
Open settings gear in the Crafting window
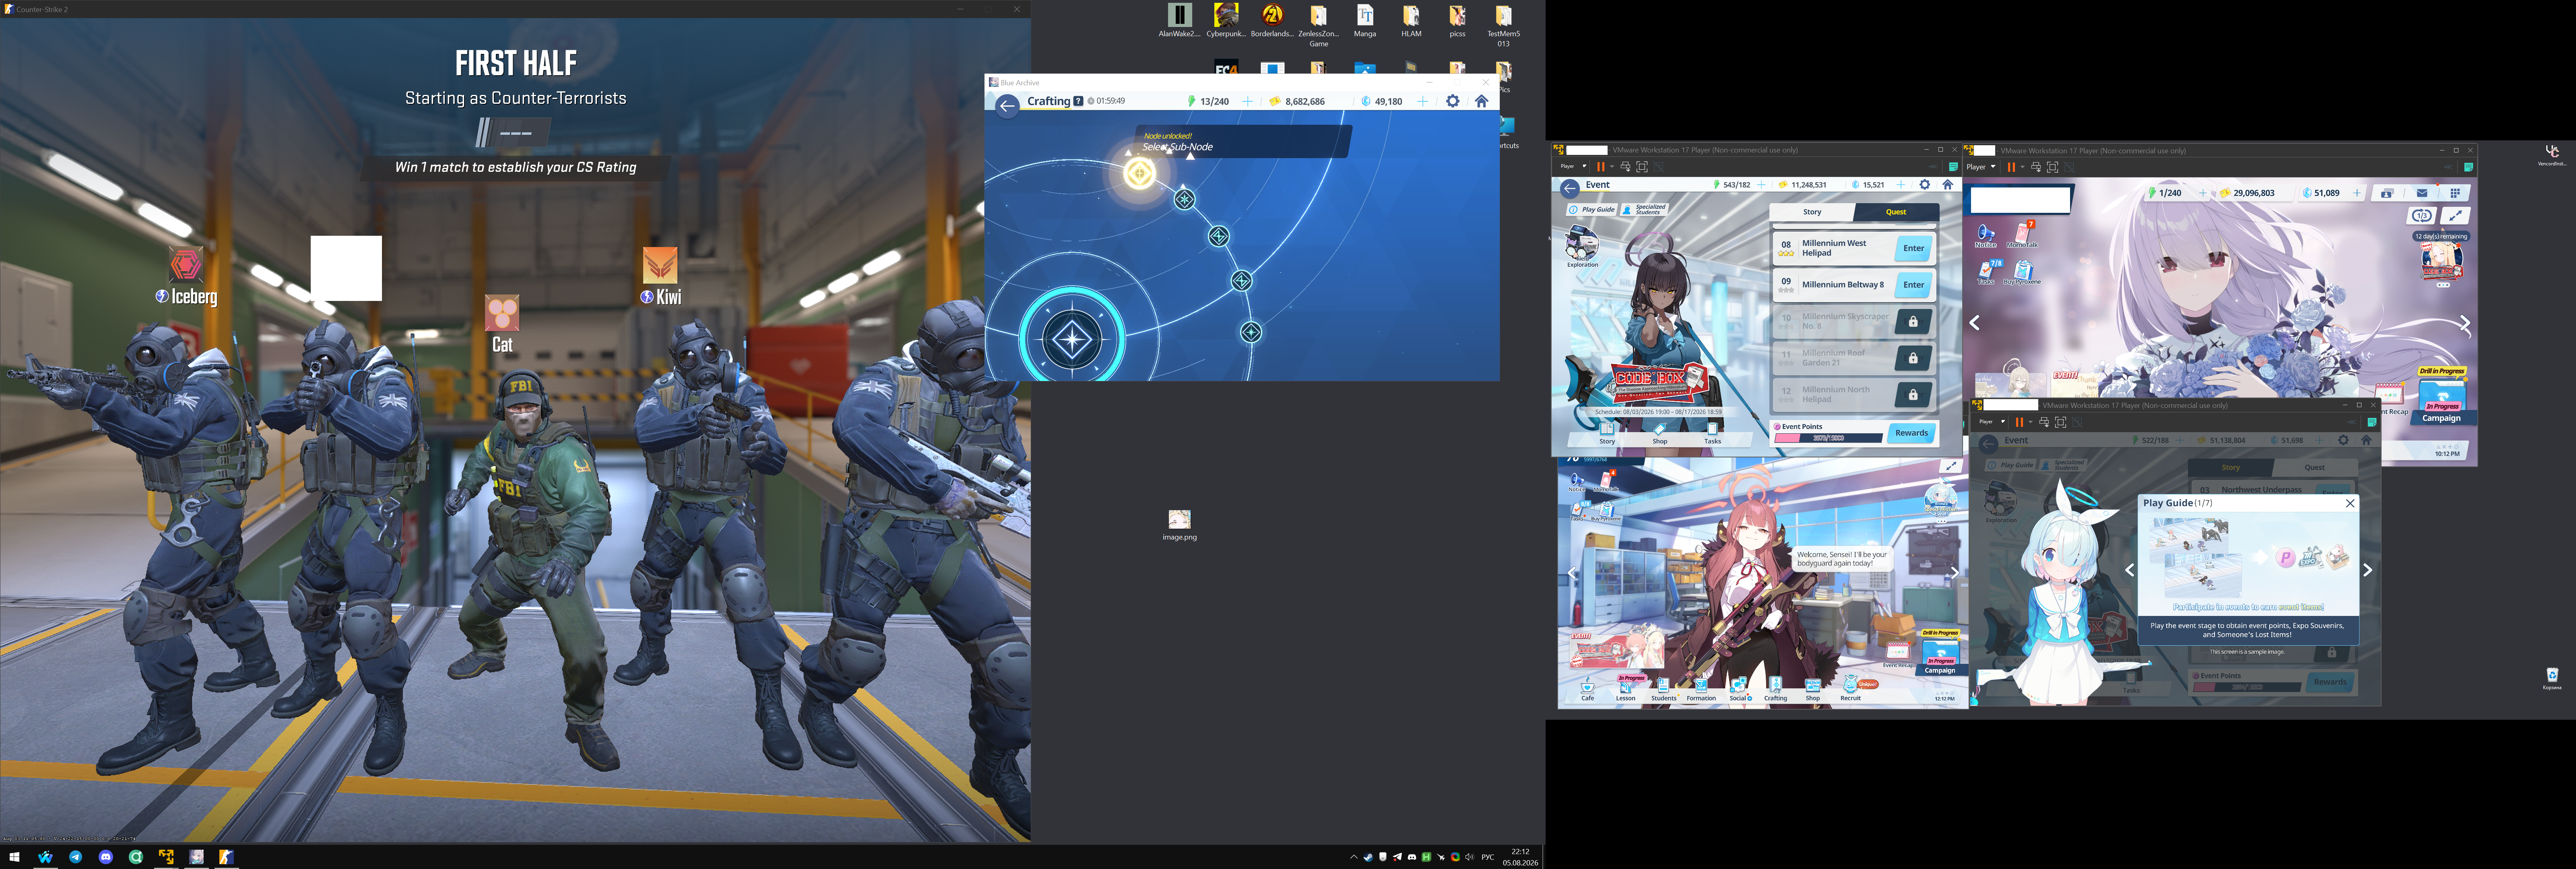1453,101
